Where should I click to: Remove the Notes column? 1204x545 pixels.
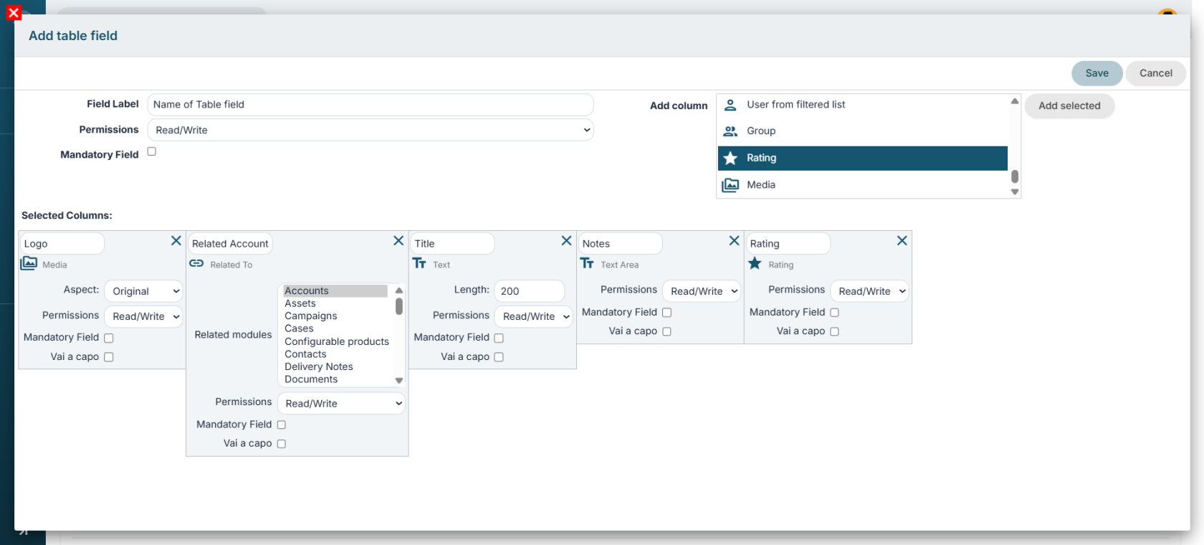point(734,241)
